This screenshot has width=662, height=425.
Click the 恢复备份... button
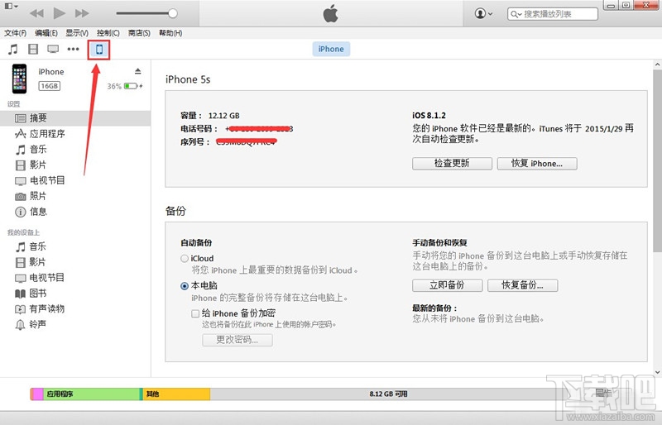pos(523,285)
